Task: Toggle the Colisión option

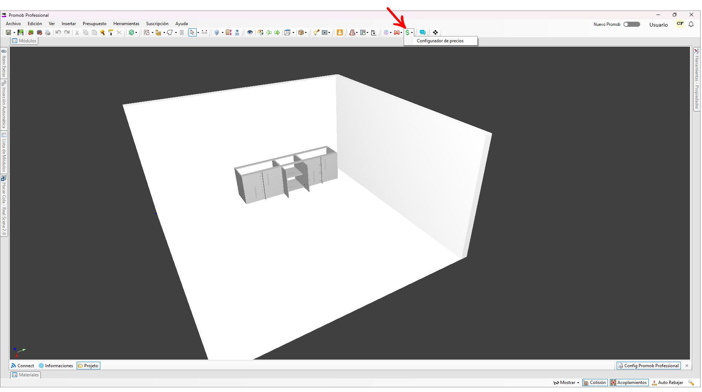Action: tap(595, 383)
